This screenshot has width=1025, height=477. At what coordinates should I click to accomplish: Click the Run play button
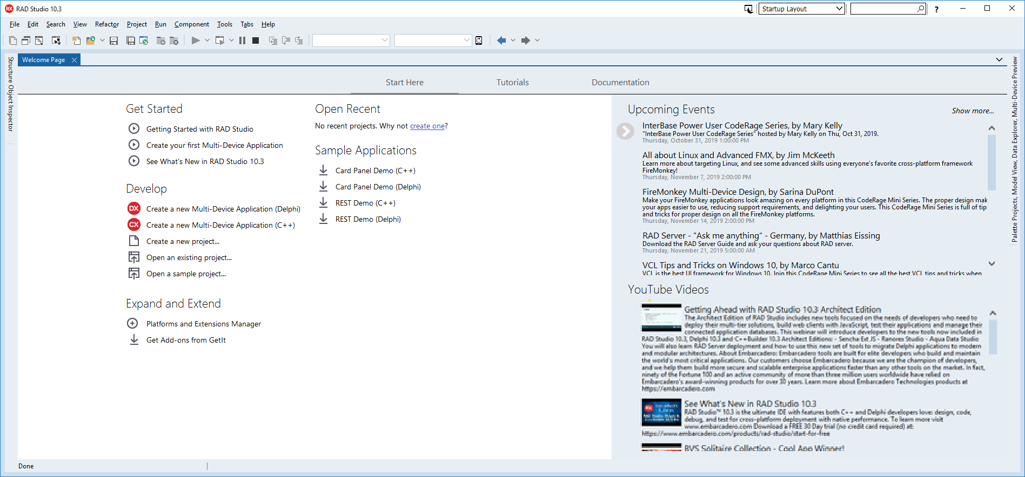(x=196, y=40)
